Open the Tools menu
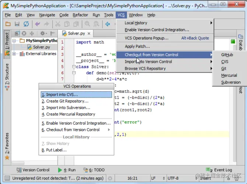This screenshot has height=184, width=247. pos(108,15)
